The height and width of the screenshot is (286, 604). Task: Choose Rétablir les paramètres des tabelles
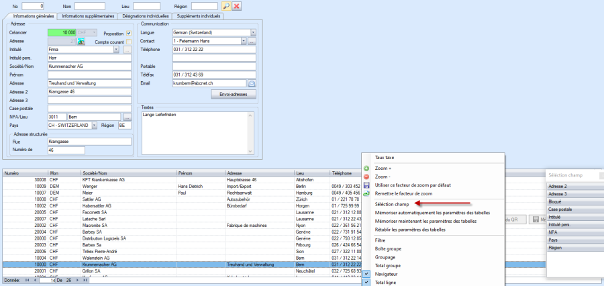click(410, 230)
